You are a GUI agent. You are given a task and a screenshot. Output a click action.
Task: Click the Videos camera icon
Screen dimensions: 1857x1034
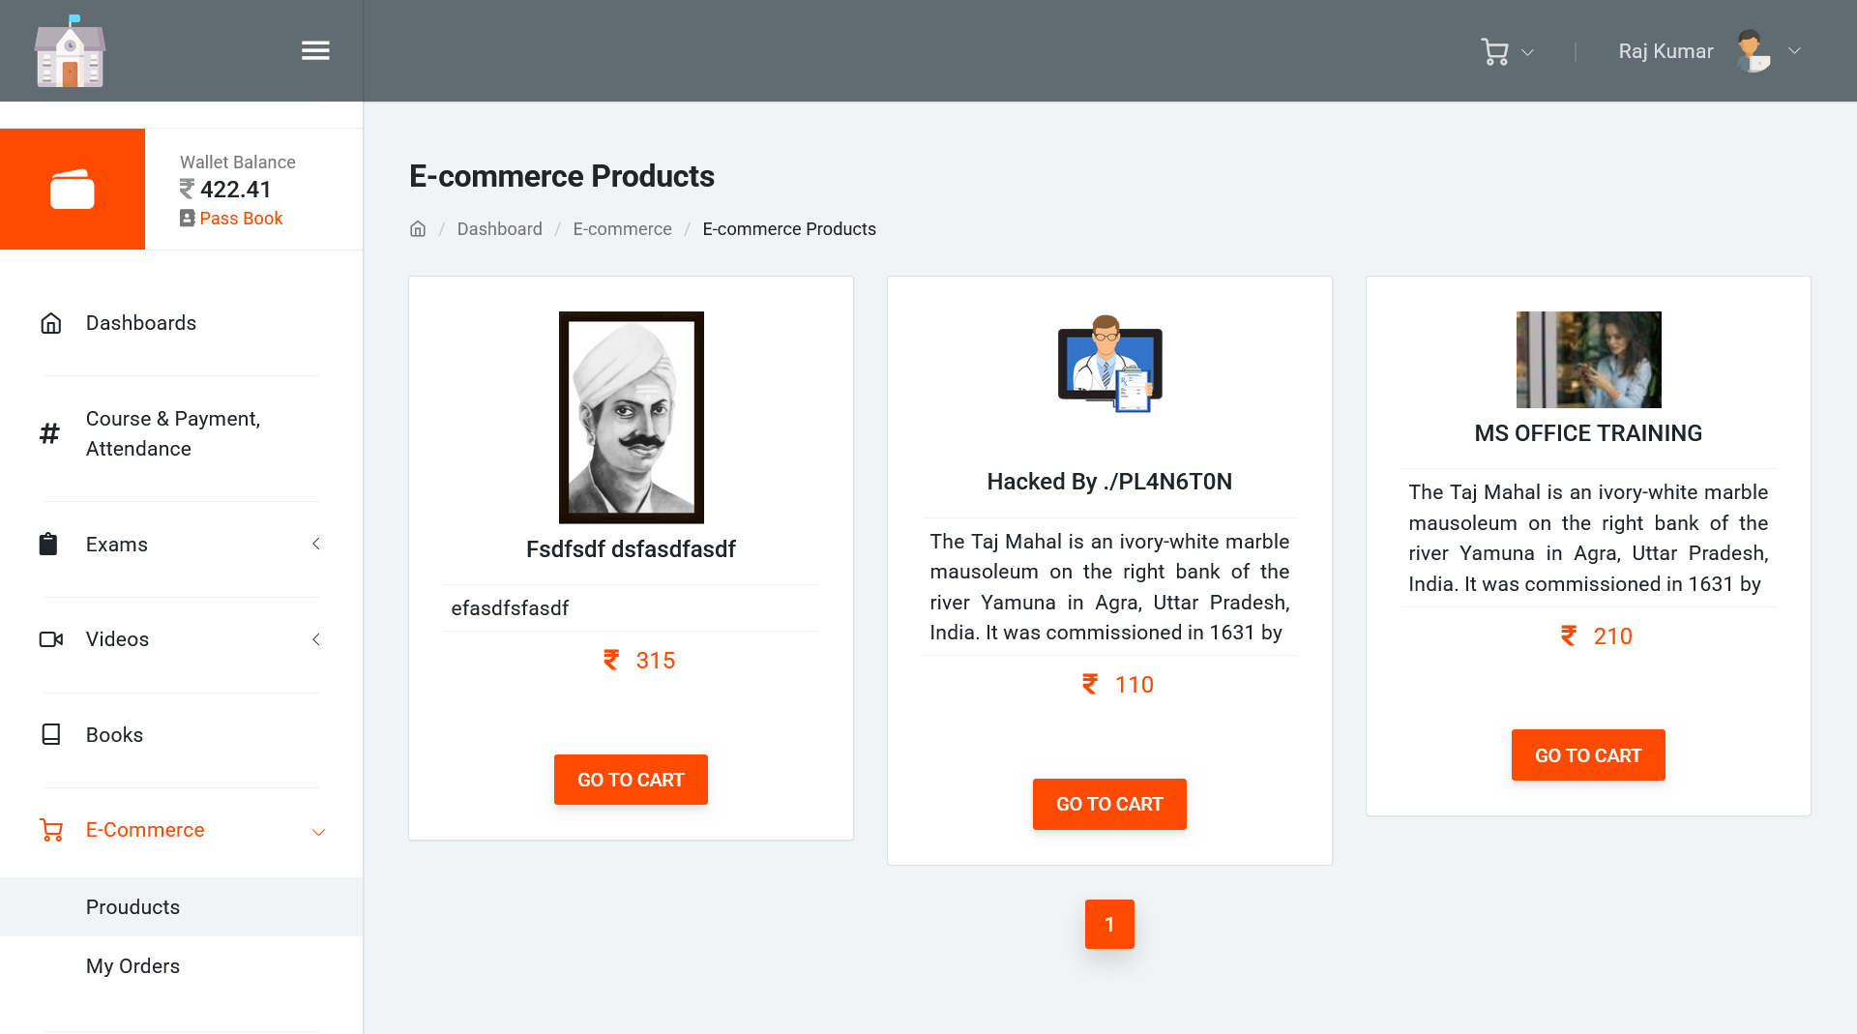(x=51, y=639)
